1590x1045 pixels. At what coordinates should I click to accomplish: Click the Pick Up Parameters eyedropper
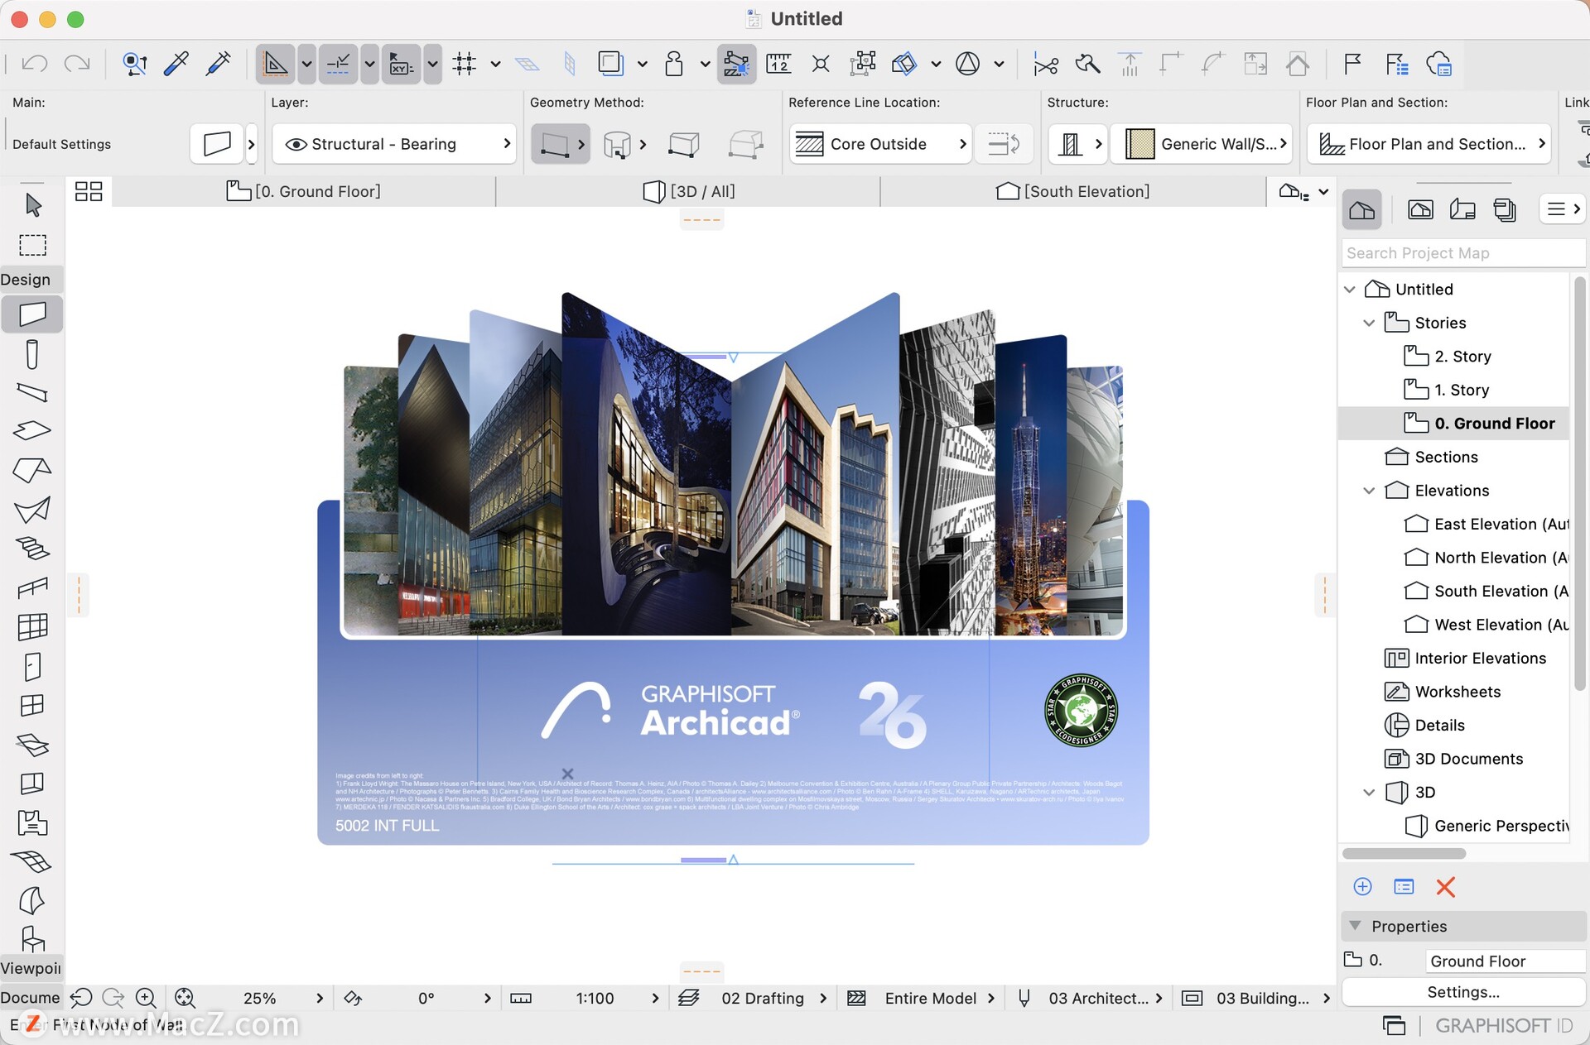[176, 64]
